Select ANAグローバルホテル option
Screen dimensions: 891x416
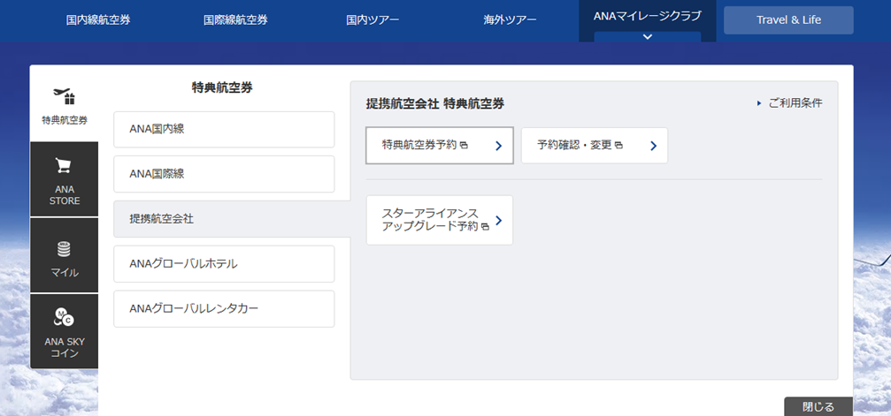[x=224, y=264]
